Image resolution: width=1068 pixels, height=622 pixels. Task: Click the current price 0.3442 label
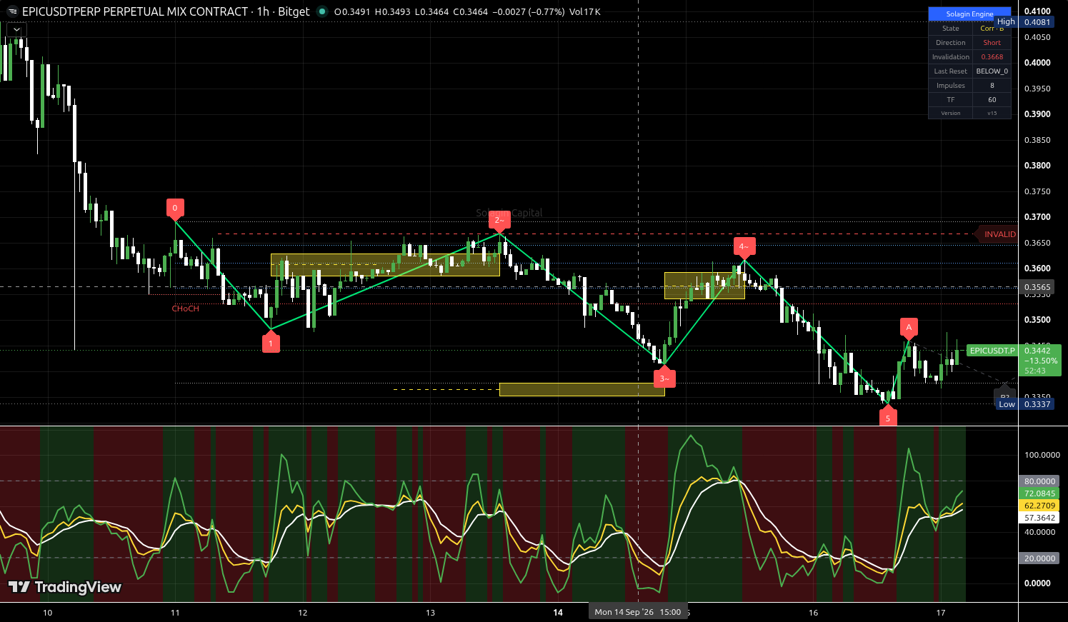click(x=1037, y=351)
